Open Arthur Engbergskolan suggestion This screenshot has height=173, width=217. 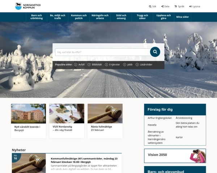click(160, 118)
